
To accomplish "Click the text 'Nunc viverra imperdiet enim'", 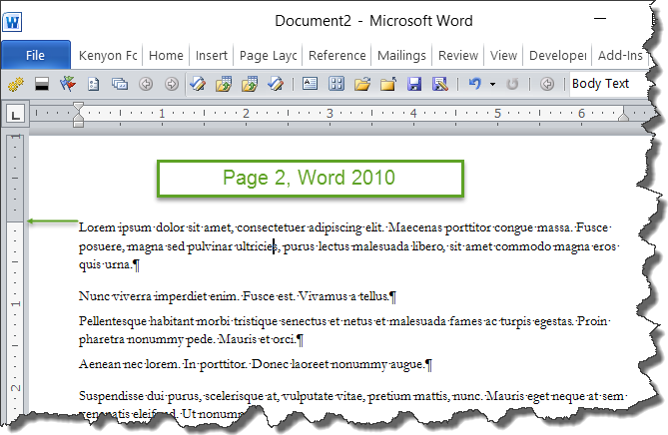I will coord(160,295).
